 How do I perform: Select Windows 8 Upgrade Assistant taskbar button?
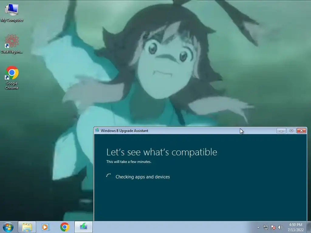[x=84, y=227]
